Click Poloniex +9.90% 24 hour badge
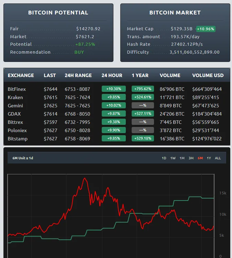 point(114,130)
